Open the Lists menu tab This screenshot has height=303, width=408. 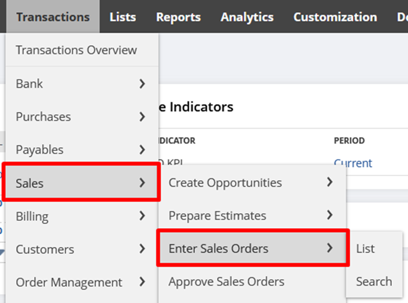[x=123, y=17]
